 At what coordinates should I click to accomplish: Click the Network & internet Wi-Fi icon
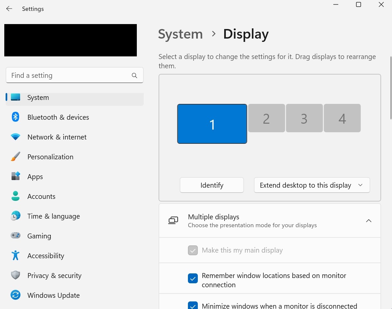15,137
